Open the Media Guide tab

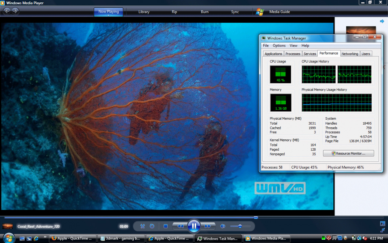point(279,12)
